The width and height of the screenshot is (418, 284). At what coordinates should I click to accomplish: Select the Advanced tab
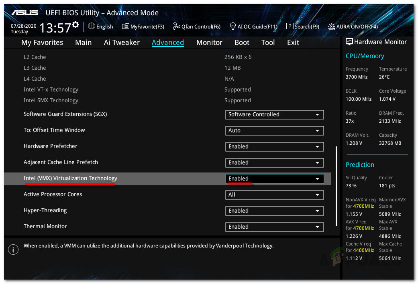168,43
